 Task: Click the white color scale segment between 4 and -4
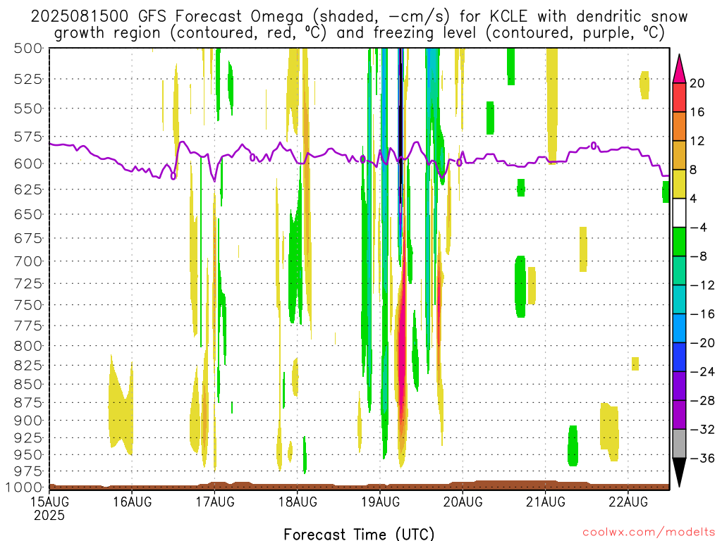(679, 213)
